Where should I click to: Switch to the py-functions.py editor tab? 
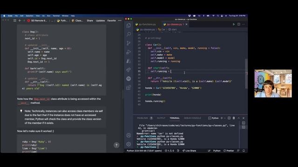pyautogui.click(x=146, y=24)
